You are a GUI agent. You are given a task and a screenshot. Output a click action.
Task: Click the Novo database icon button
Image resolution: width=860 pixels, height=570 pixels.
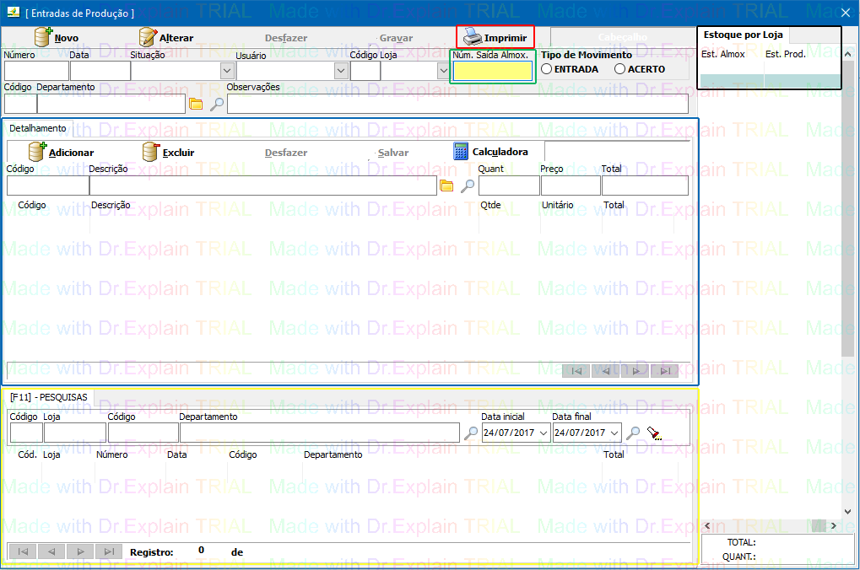(57, 38)
